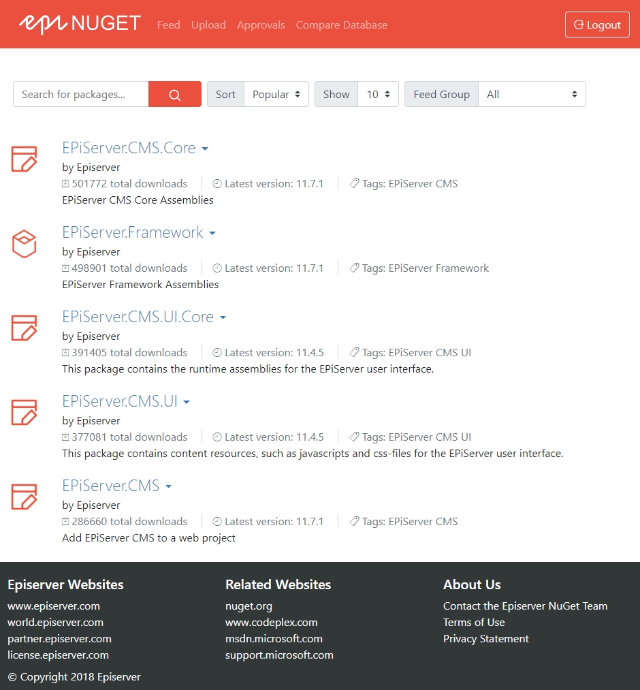Expand the EPiServer.CMS.Core caret arrow
640x690 pixels.
point(205,149)
